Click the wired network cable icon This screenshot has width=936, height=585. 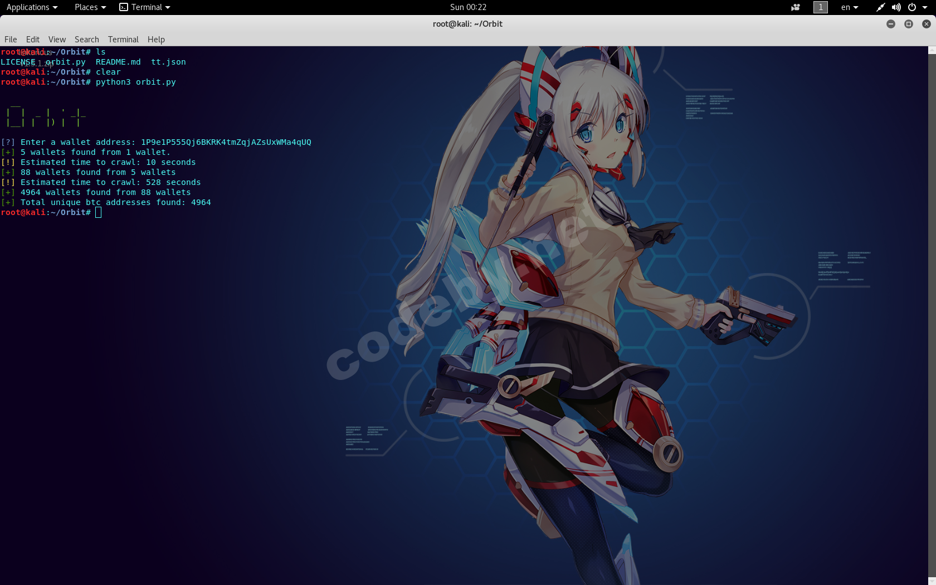[x=880, y=7]
